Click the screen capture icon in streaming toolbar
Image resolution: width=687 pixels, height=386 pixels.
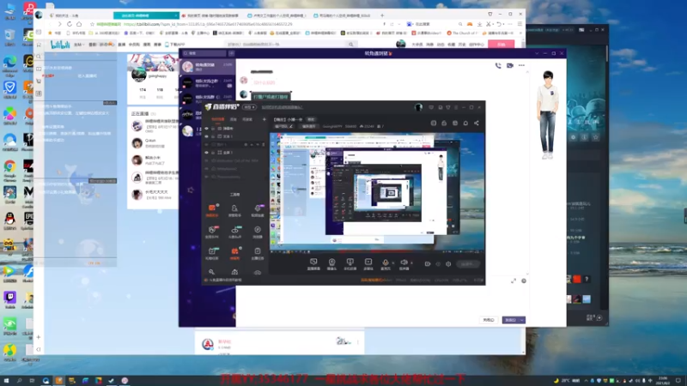[313, 262]
